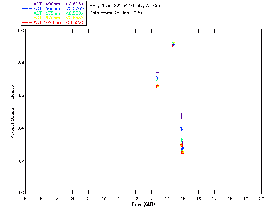Click the x-axis tick label 10
Screen dimensions: 269x215
[x=104, y=199]
